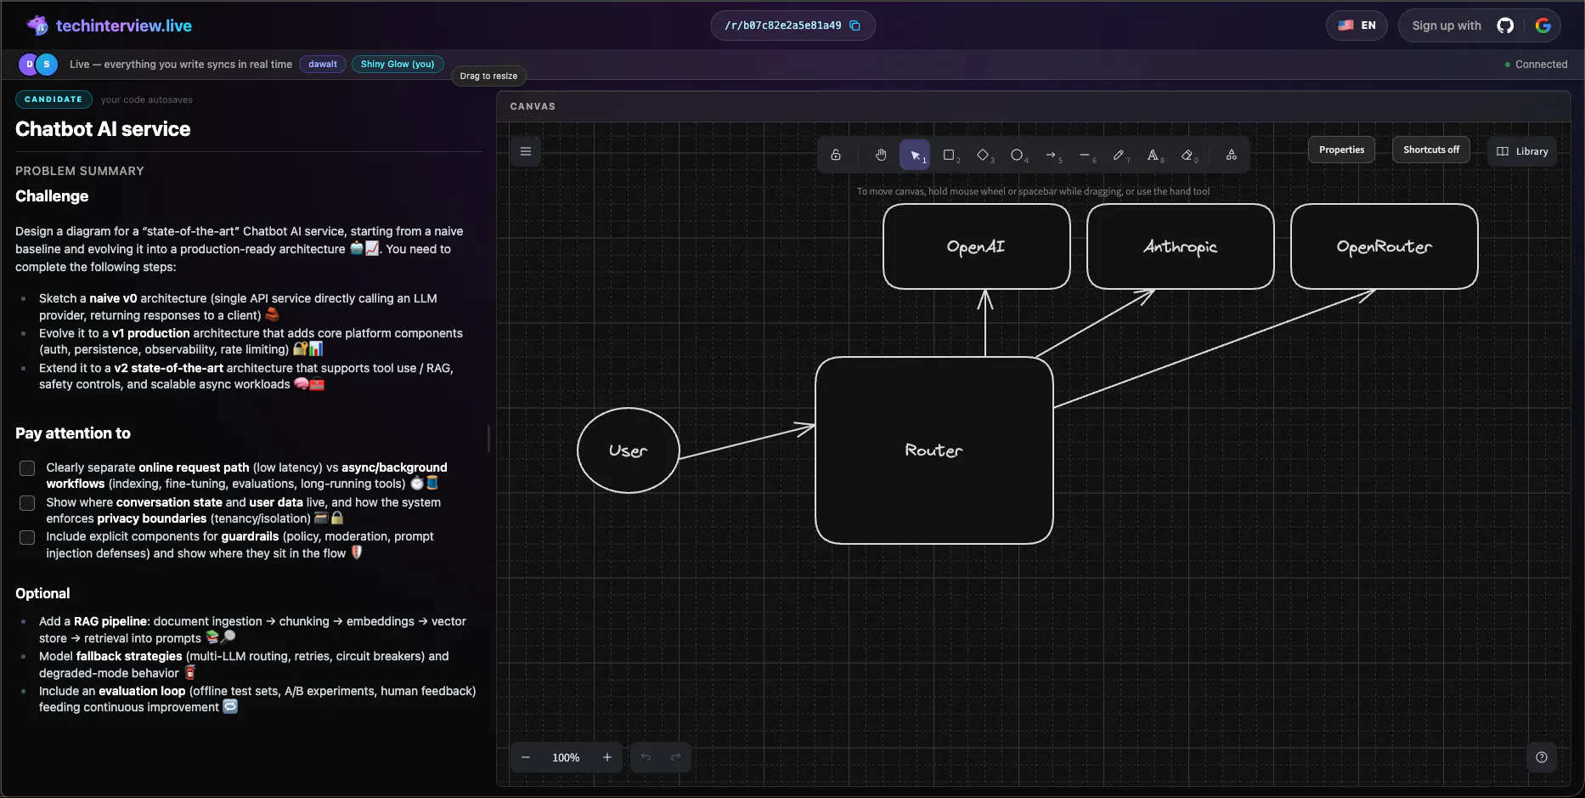Select the OpenAI box on canvas
The height and width of the screenshot is (798, 1585).
(x=977, y=246)
